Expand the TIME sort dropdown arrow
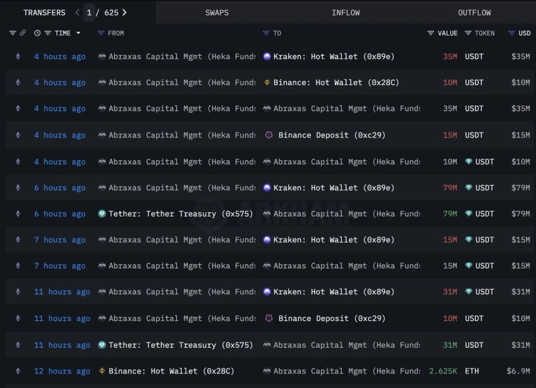 [78, 33]
